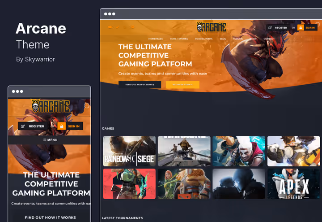Screen dimensions: 322x222
Task: Open FORUMS from the navigation bar
Action: (237, 39)
